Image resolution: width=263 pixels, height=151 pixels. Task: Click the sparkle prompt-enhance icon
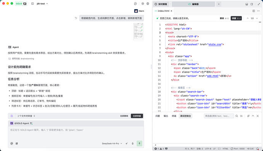tap(127, 143)
